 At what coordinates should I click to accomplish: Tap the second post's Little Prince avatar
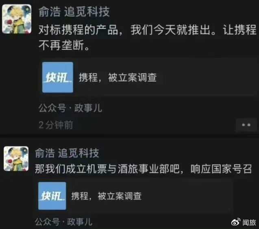(x=16, y=159)
